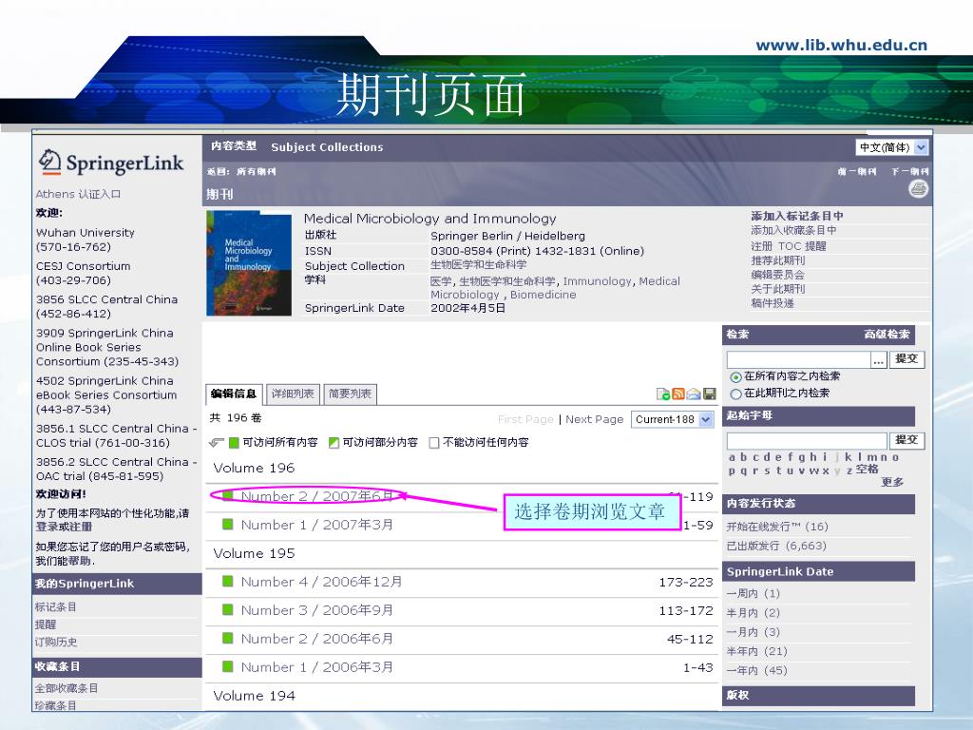Viewport: 973px width, 730px height.
Task: Click letter 'a' in starting letters
Action: (x=733, y=457)
